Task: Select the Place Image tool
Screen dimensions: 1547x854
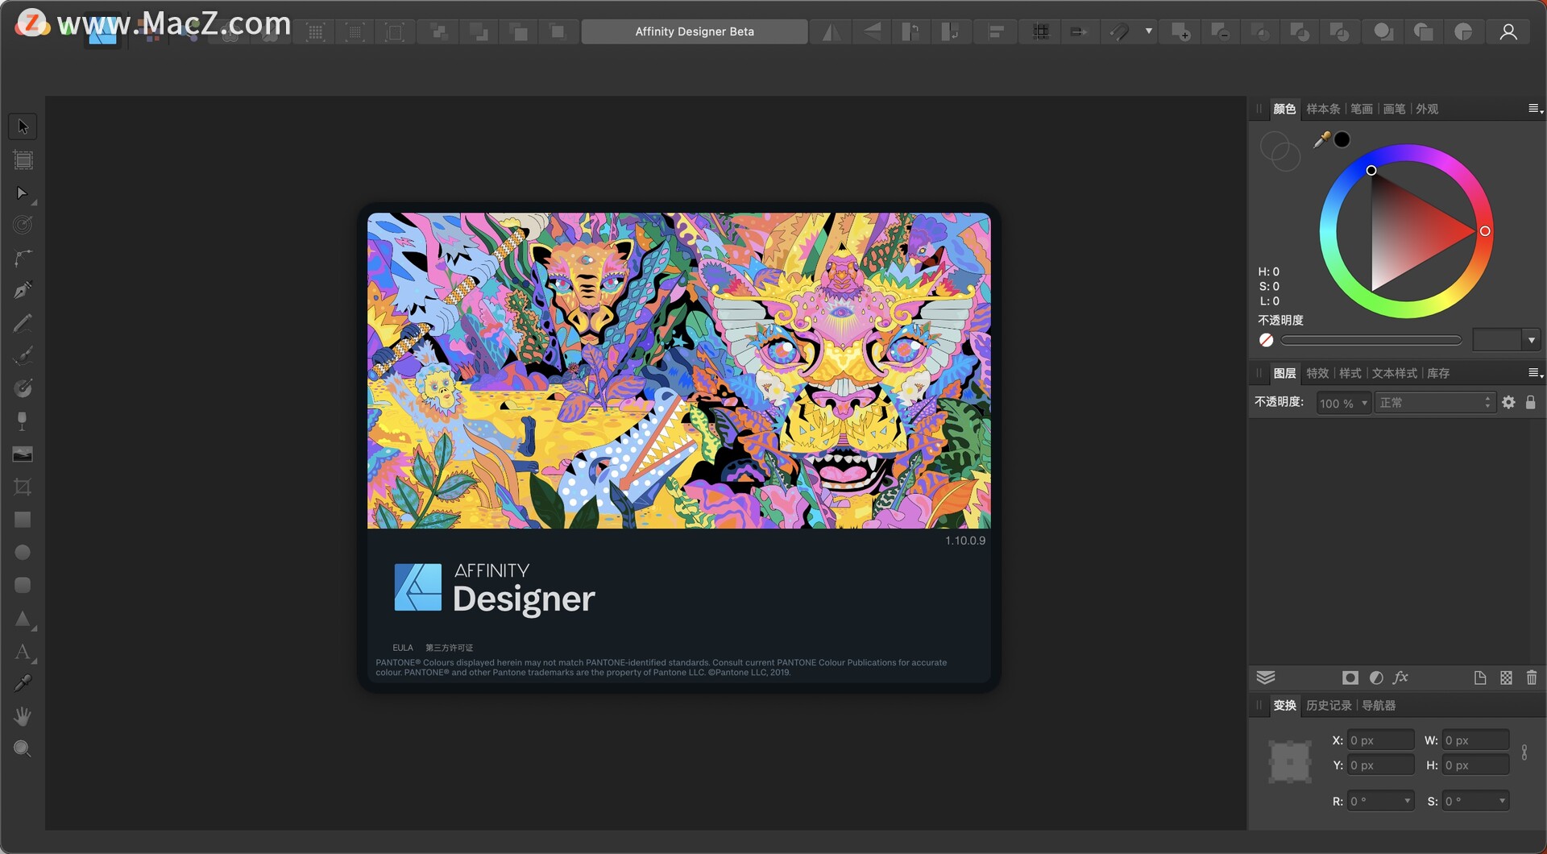Action: click(23, 454)
